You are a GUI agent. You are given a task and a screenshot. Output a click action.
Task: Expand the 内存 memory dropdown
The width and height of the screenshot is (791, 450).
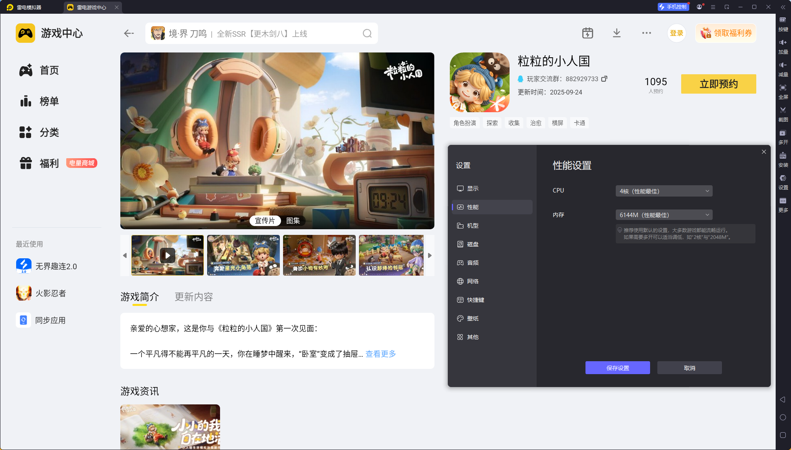coord(664,215)
